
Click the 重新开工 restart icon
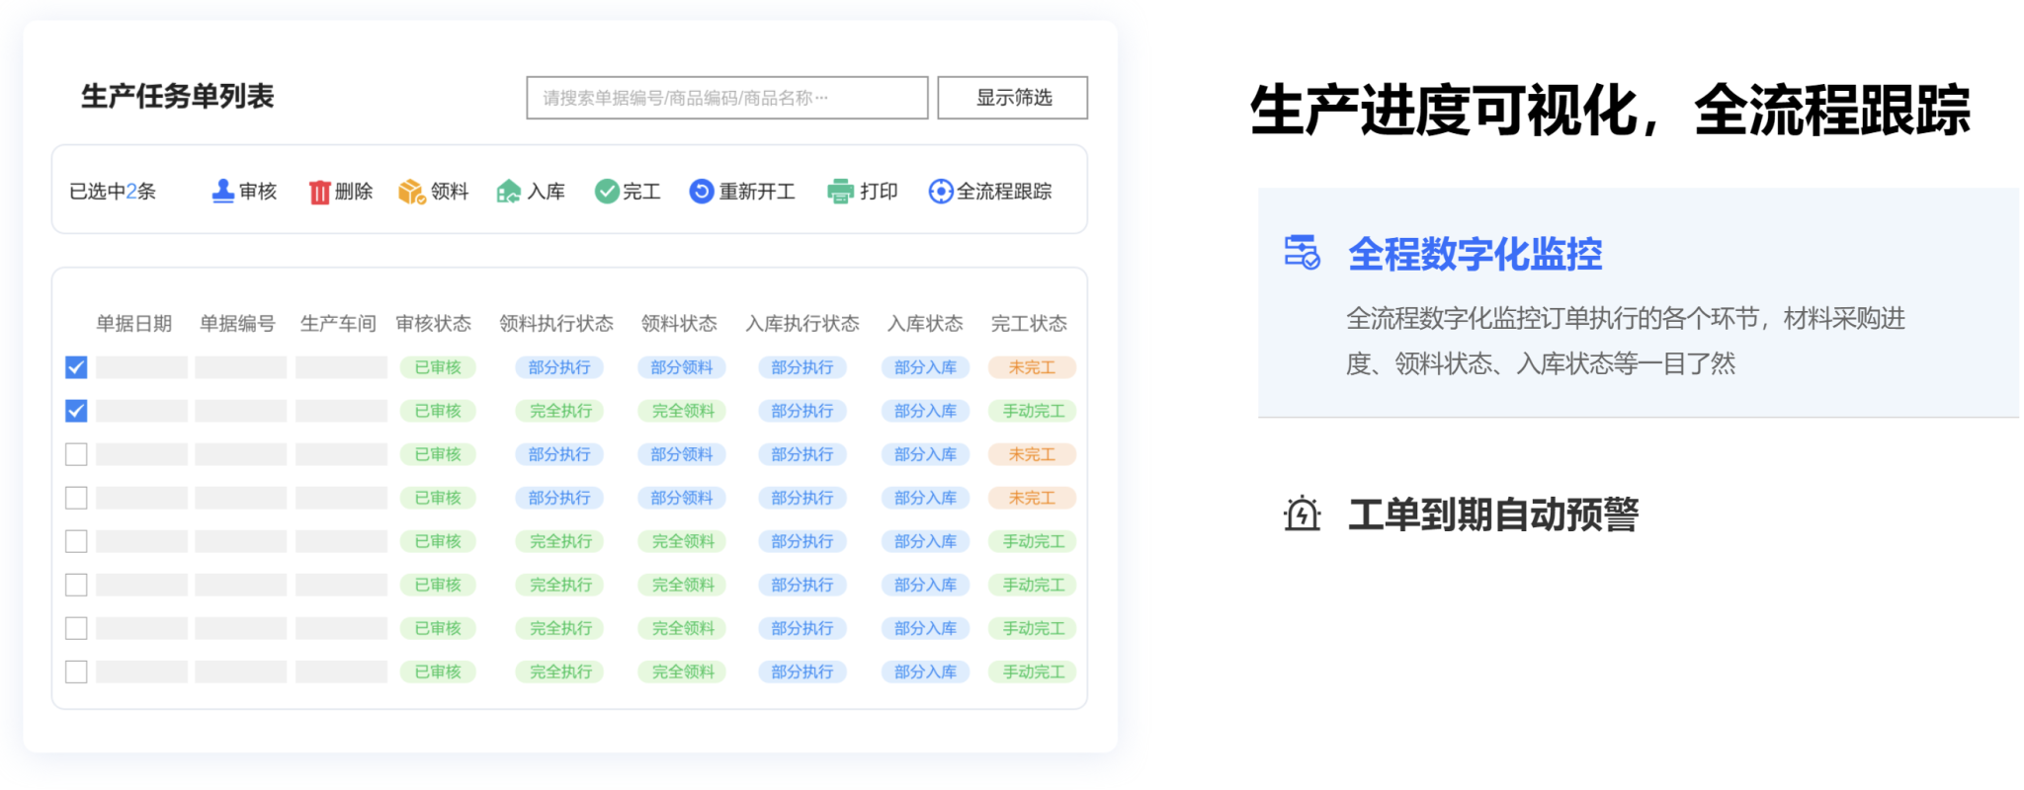click(x=701, y=192)
